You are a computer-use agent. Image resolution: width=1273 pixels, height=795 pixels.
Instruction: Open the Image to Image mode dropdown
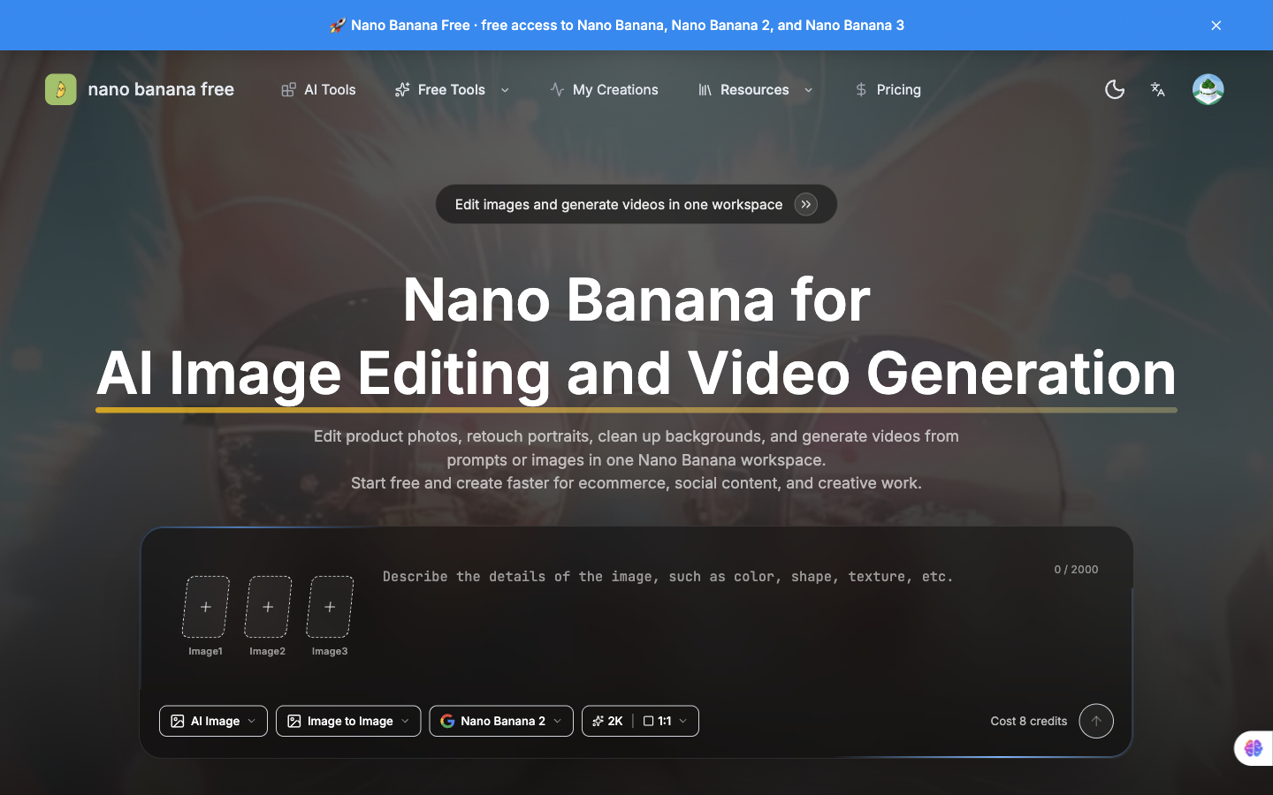click(x=348, y=721)
